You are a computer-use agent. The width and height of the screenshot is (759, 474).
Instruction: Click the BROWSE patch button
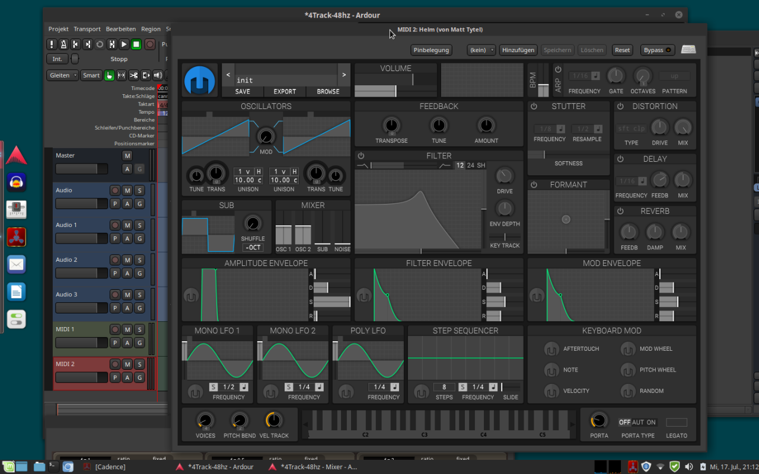[x=328, y=91]
